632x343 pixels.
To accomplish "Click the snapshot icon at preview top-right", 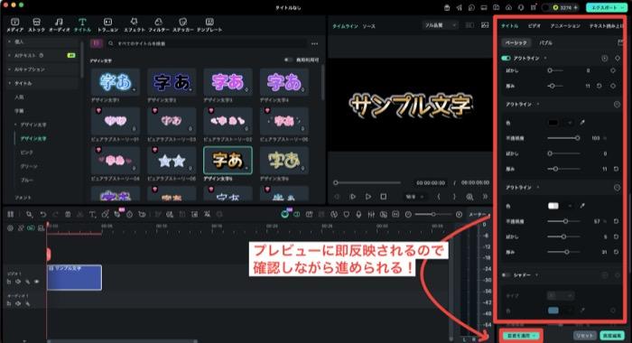I will [485, 25].
